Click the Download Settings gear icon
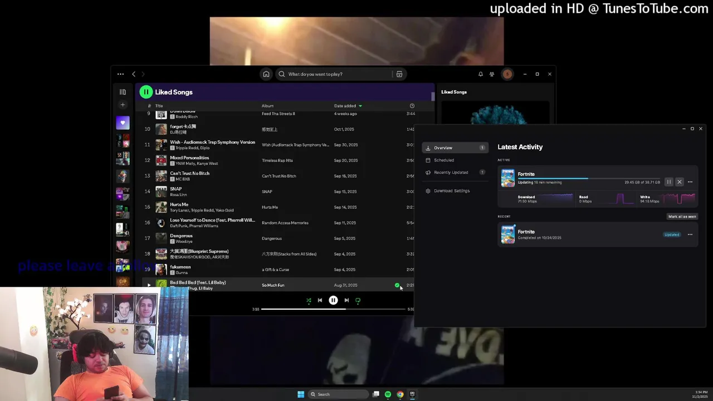 tap(428, 190)
